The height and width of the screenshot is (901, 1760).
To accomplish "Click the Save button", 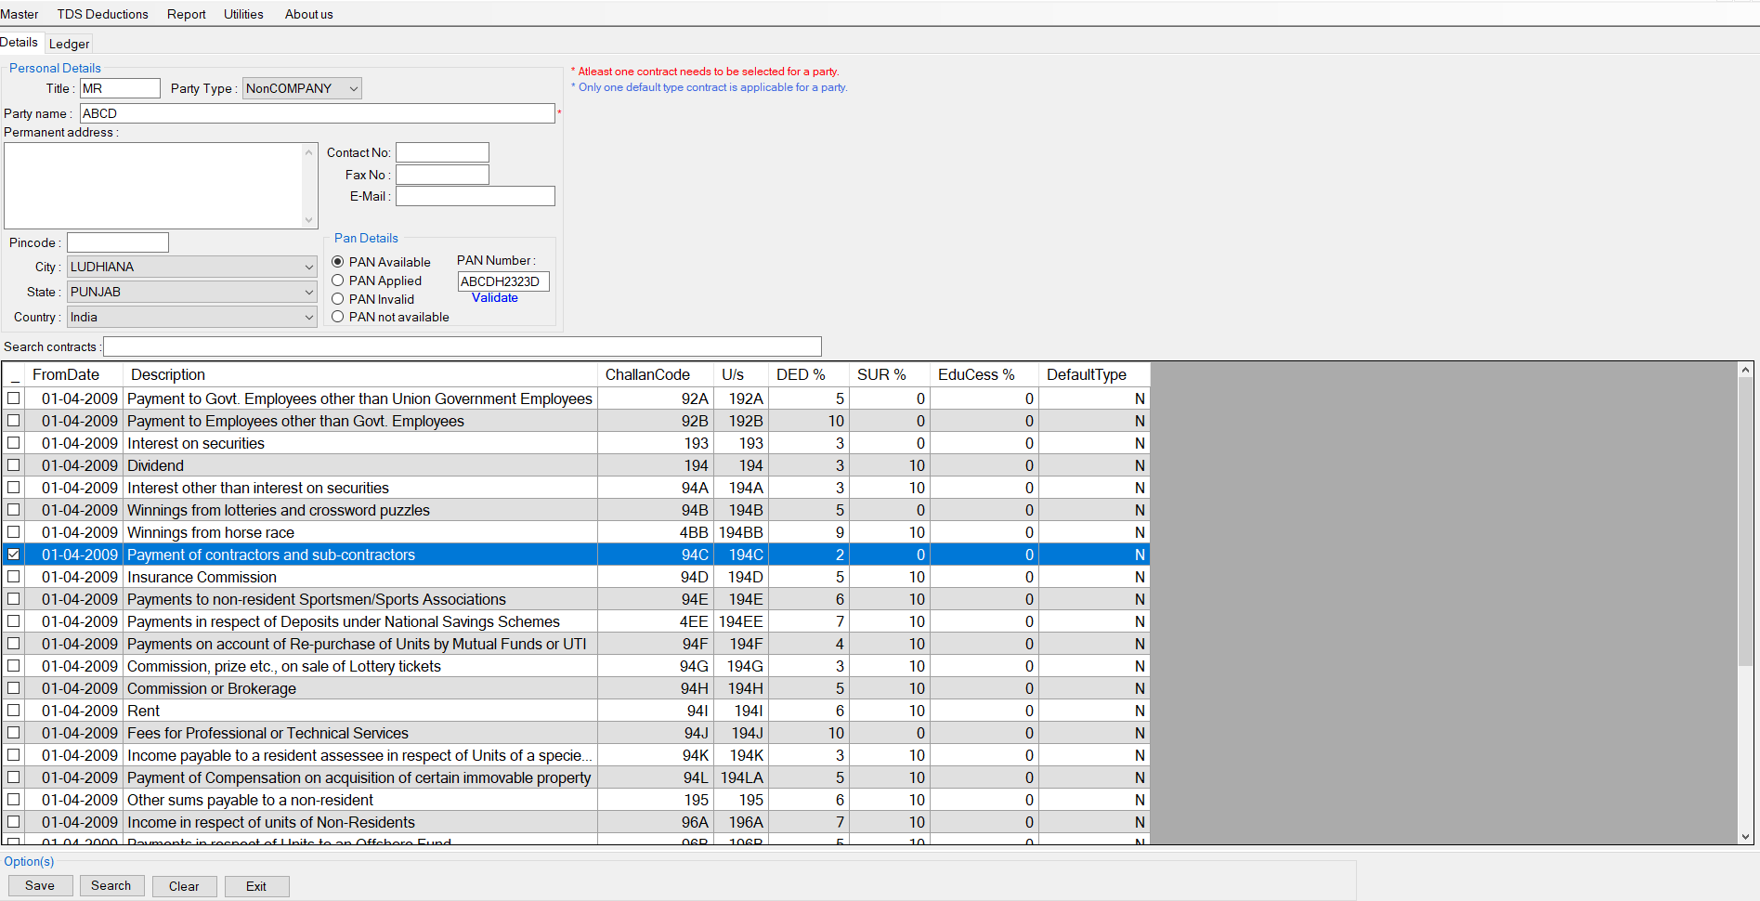I will (x=40, y=884).
